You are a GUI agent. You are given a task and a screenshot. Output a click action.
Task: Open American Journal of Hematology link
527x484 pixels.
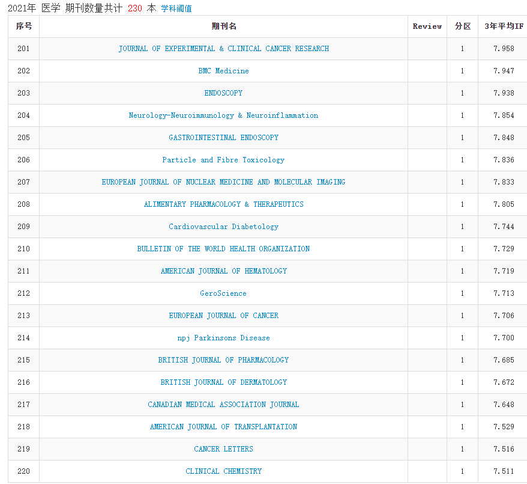click(223, 271)
